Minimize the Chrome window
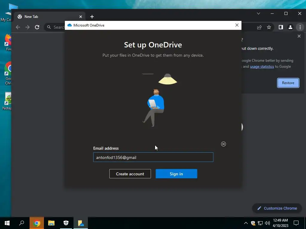306x229 pixels. pos(272,13)
